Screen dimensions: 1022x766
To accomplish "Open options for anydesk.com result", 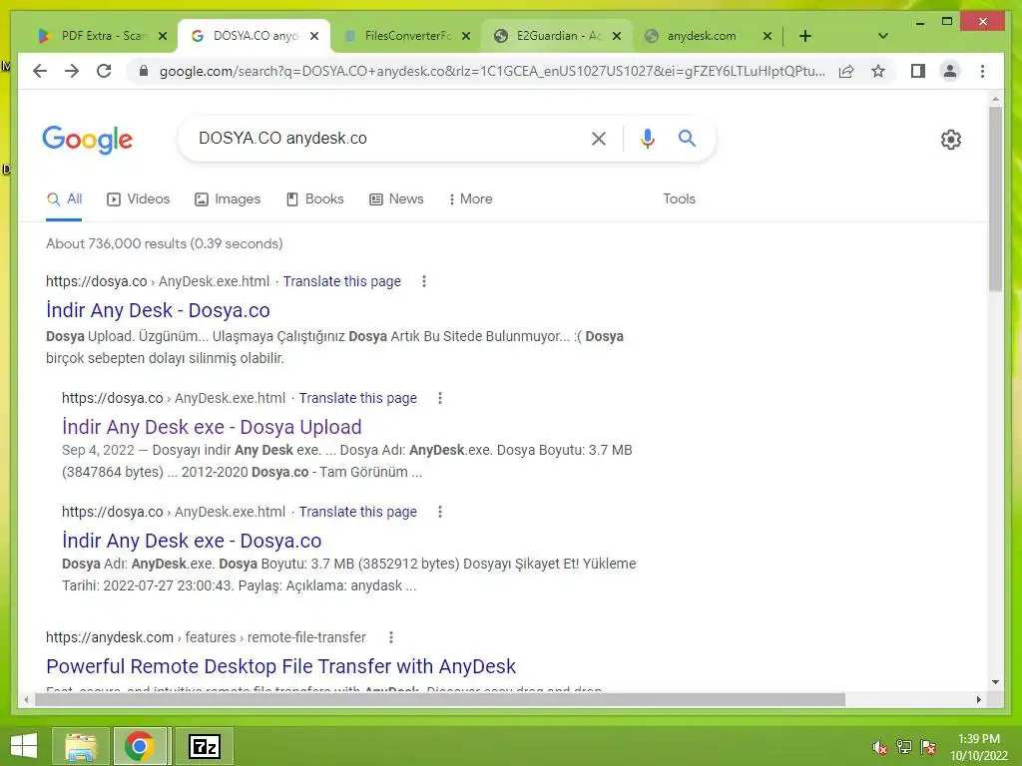I will pos(391,637).
